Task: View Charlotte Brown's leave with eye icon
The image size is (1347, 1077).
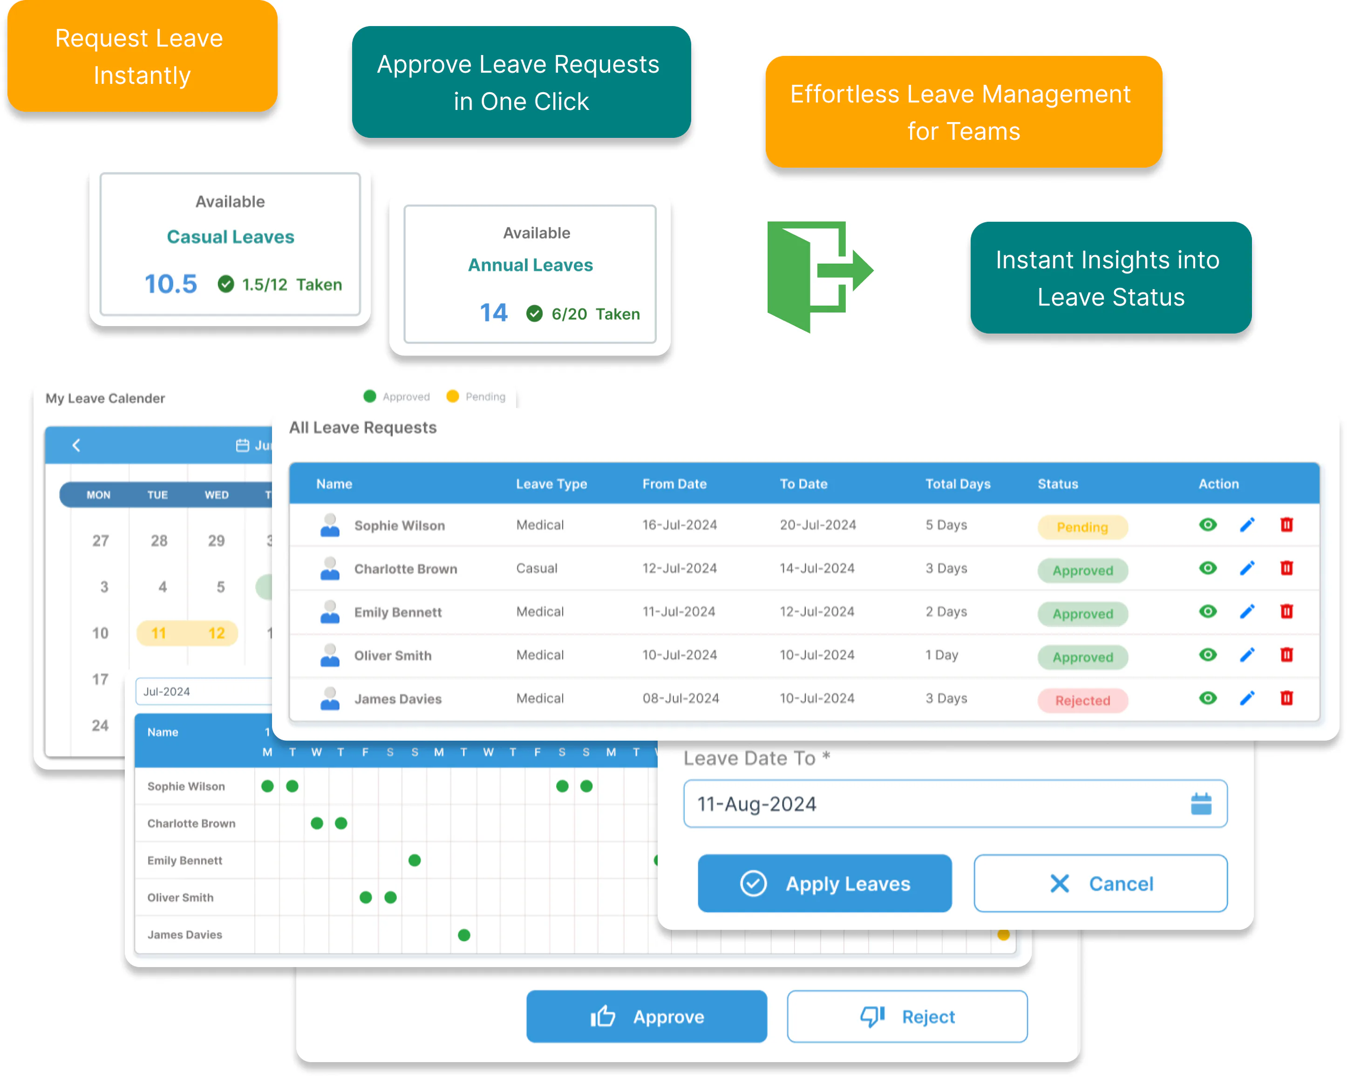Action: [1208, 568]
